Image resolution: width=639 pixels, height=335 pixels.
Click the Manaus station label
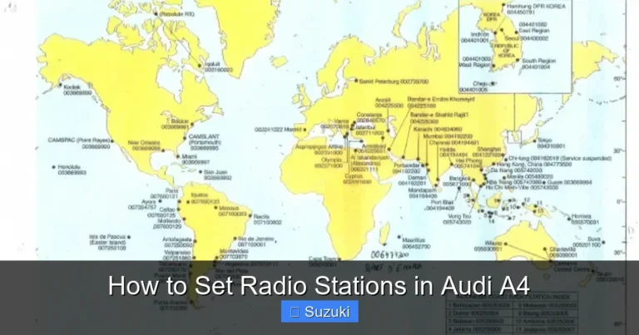(233, 211)
